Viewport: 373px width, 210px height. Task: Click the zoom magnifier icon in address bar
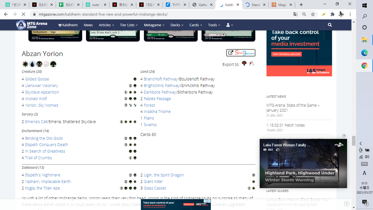(304, 14)
